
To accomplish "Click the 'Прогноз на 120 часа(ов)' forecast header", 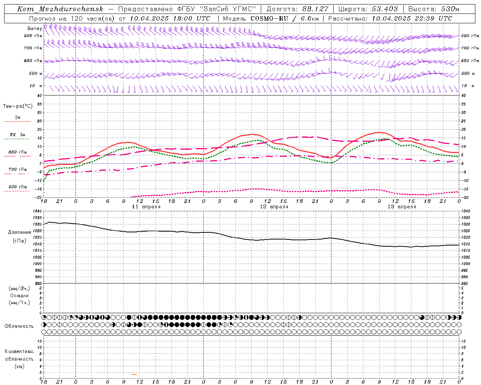I will click(x=72, y=18).
